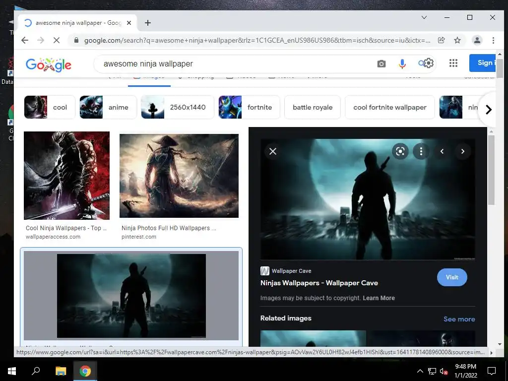Select the fortnite filter chip
The image size is (508, 381).
pos(249,107)
